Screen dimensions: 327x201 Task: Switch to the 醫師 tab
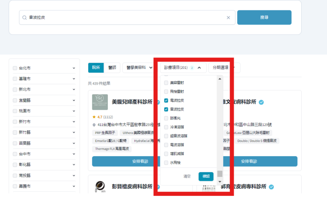tap(112, 68)
